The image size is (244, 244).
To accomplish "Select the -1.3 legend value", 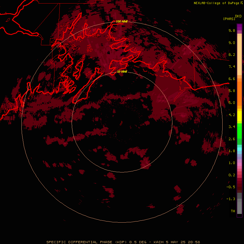I will click(x=231, y=199).
